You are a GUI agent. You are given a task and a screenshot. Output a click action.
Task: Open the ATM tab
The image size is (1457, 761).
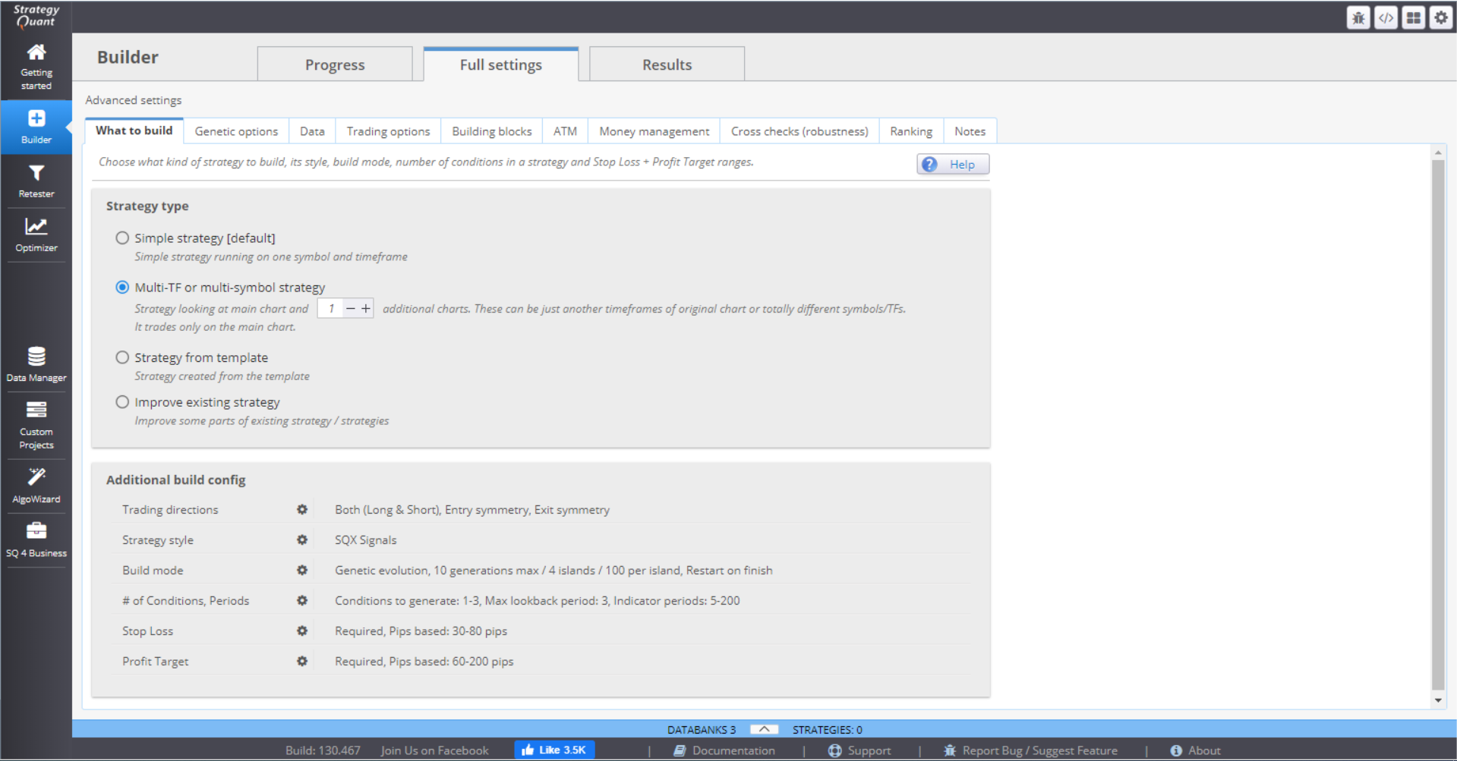click(x=565, y=131)
